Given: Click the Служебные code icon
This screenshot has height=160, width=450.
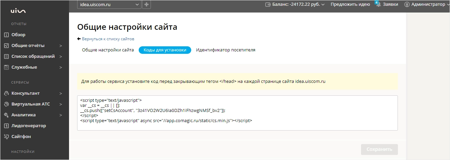Looking at the screenshot, I should pos(6,67).
